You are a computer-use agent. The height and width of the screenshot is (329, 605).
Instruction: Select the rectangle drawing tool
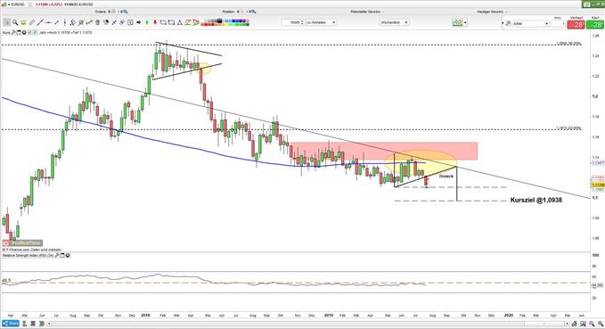click(171, 22)
